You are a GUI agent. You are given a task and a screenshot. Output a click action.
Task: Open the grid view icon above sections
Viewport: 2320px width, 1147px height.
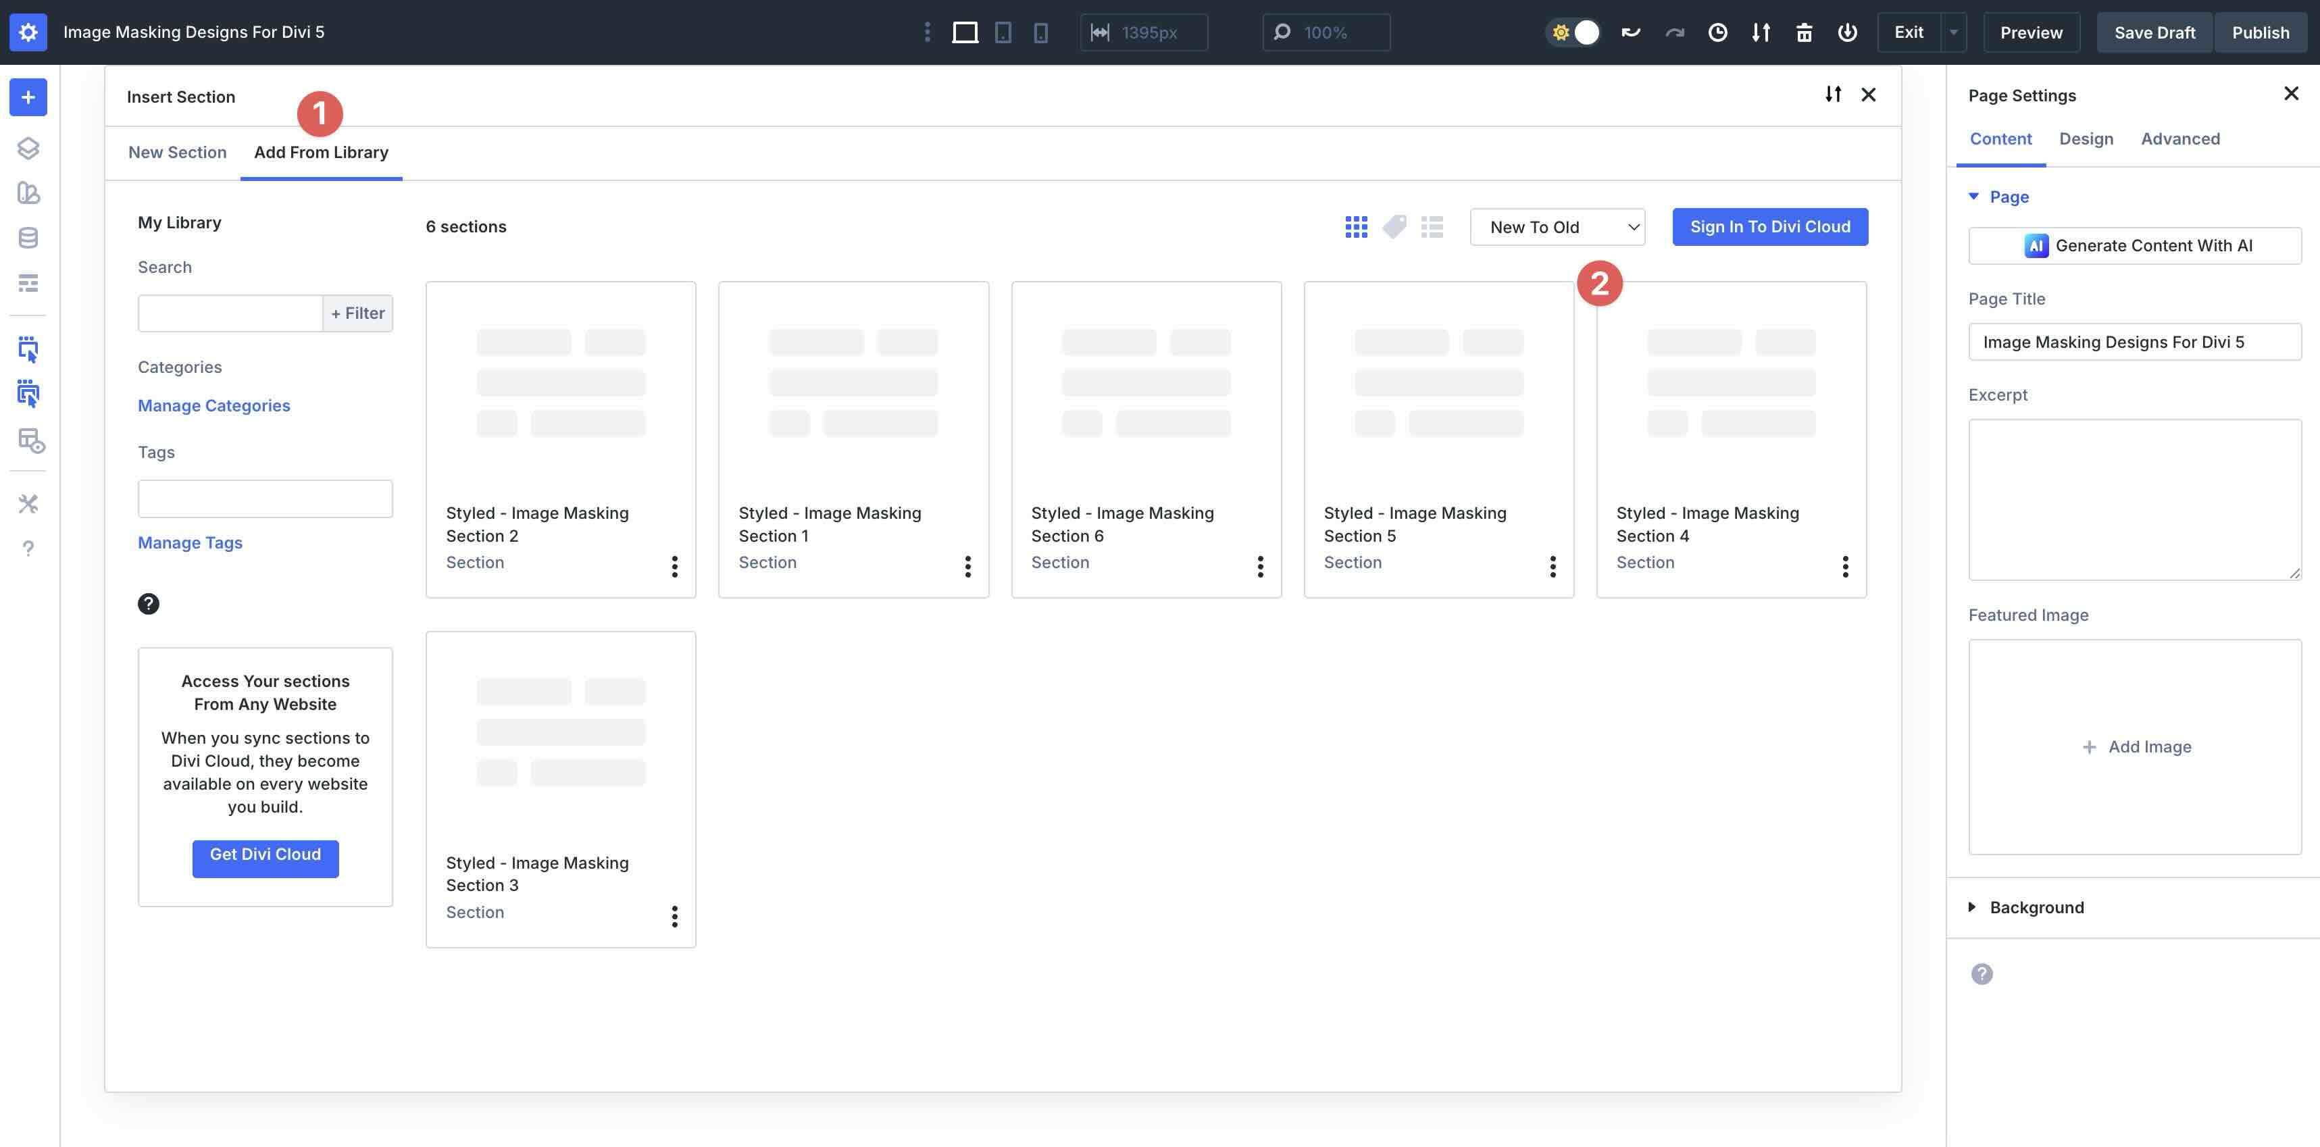(1357, 227)
